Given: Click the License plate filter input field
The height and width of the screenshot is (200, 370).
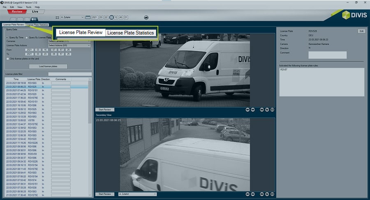Looking at the screenshot, I should pos(70,74).
